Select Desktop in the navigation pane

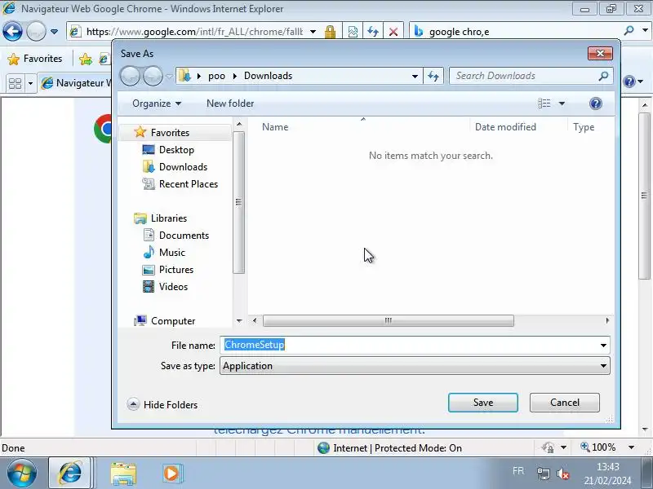pyautogui.click(x=176, y=150)
